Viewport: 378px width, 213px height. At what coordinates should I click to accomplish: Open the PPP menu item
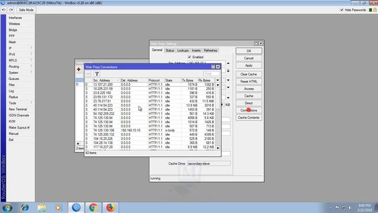(12, 36)
